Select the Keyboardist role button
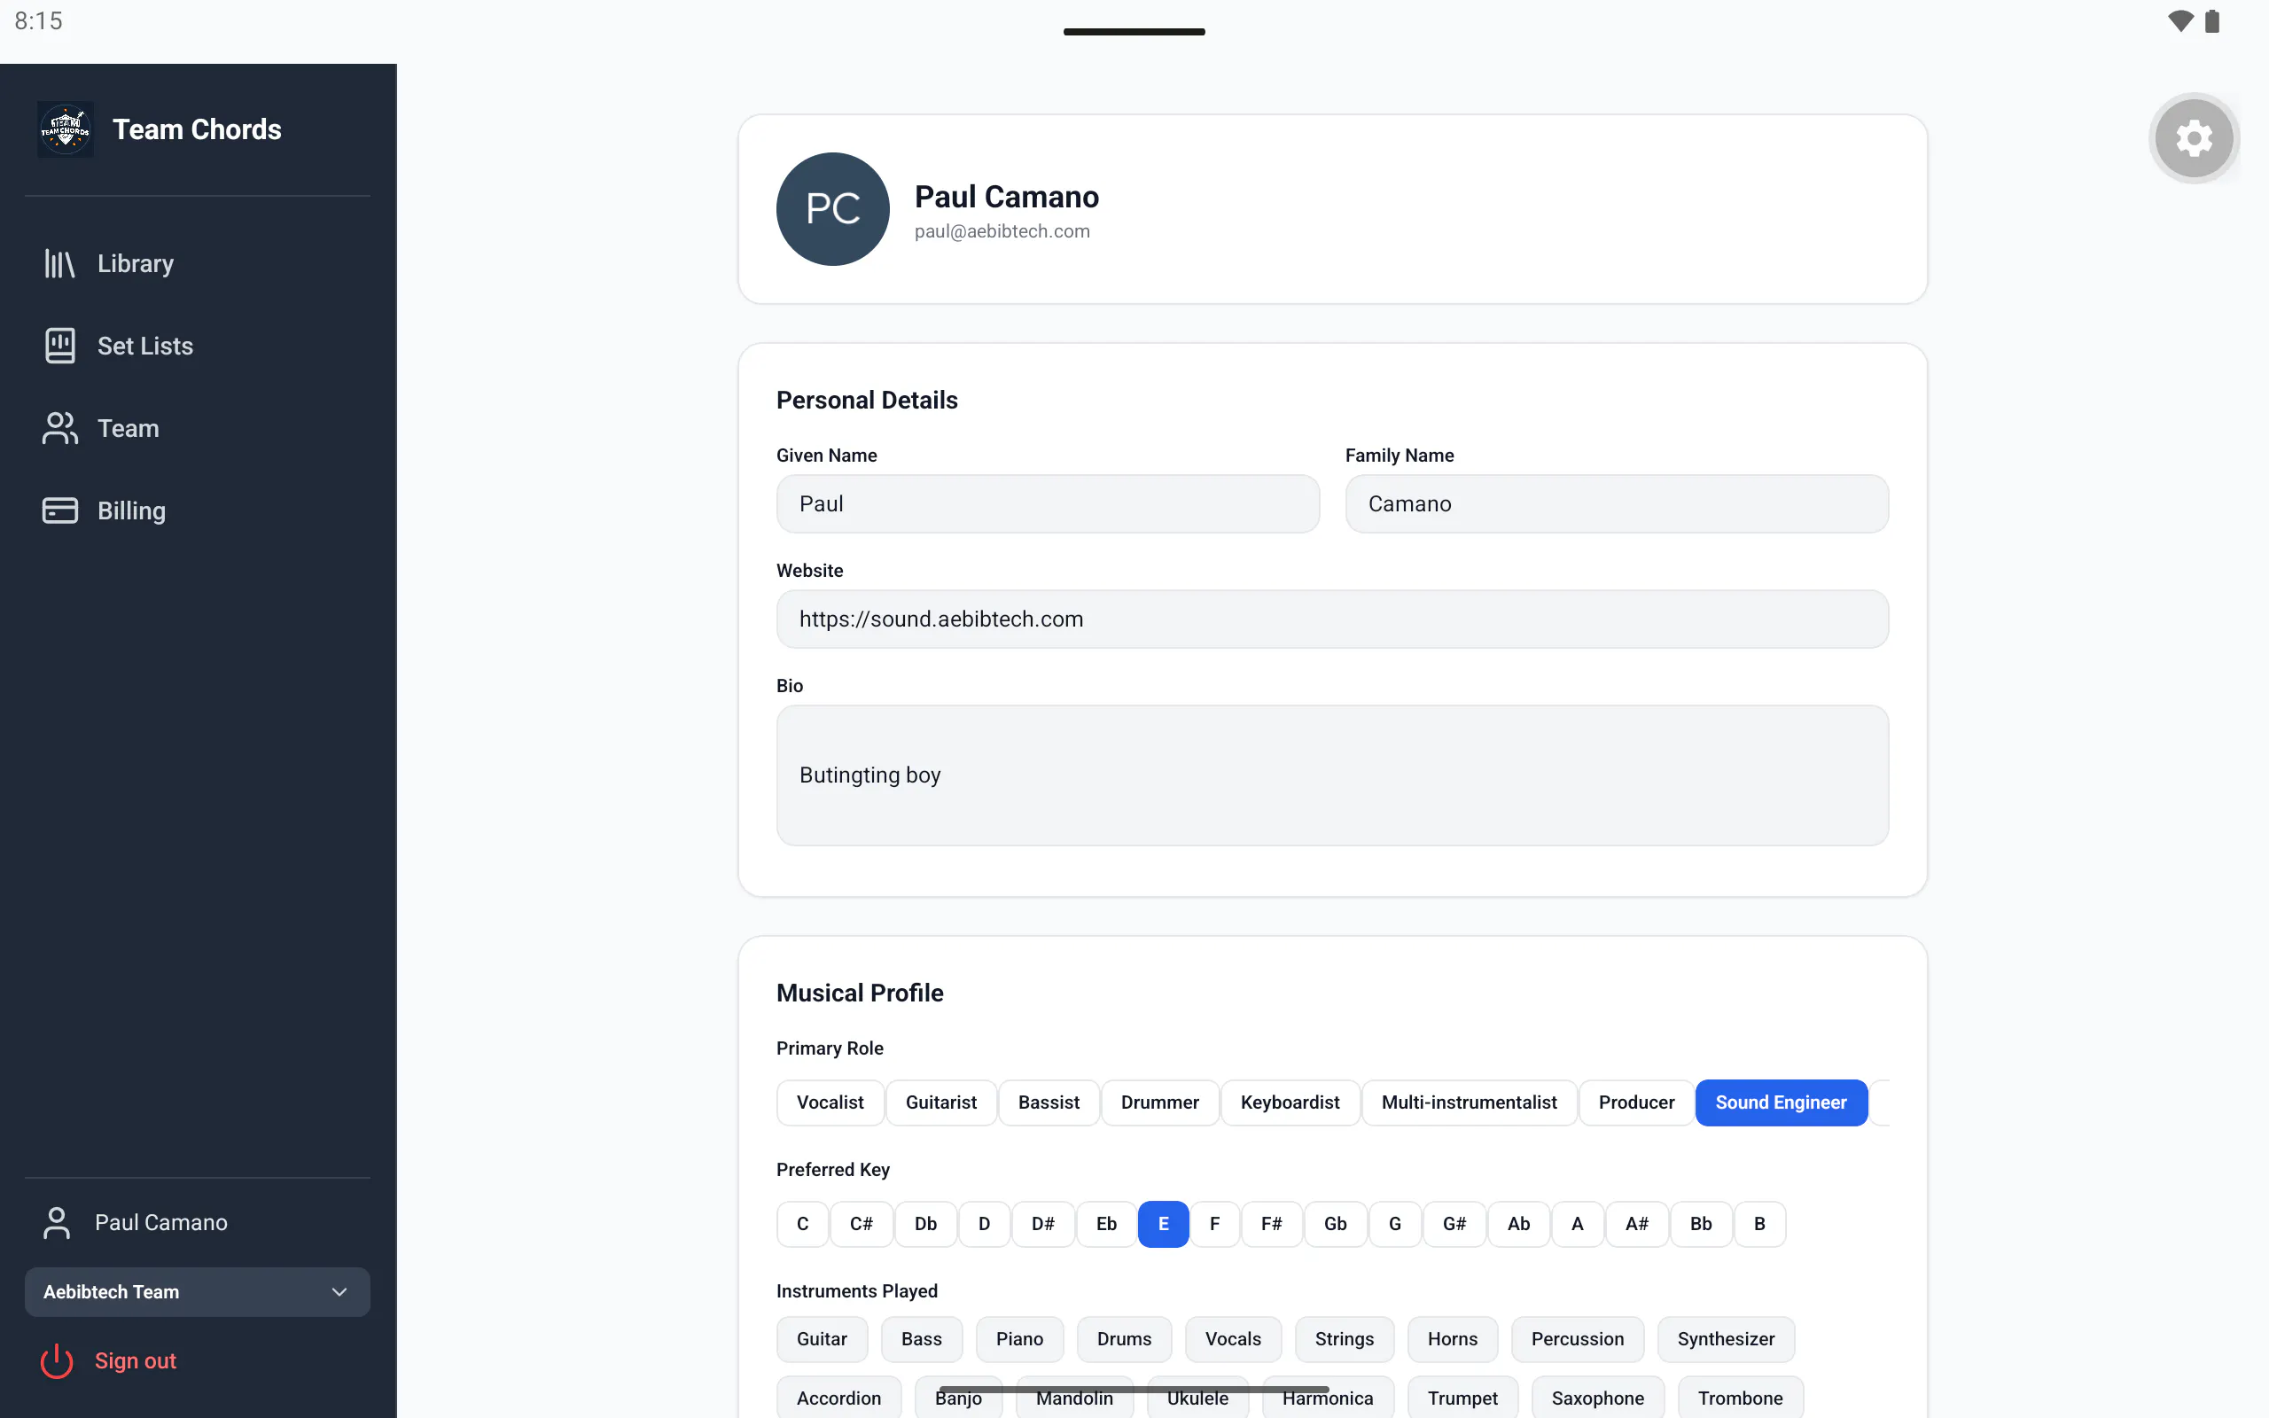Image resolution: width=2269 pixels, height=1418 pixels. 1290,1102
